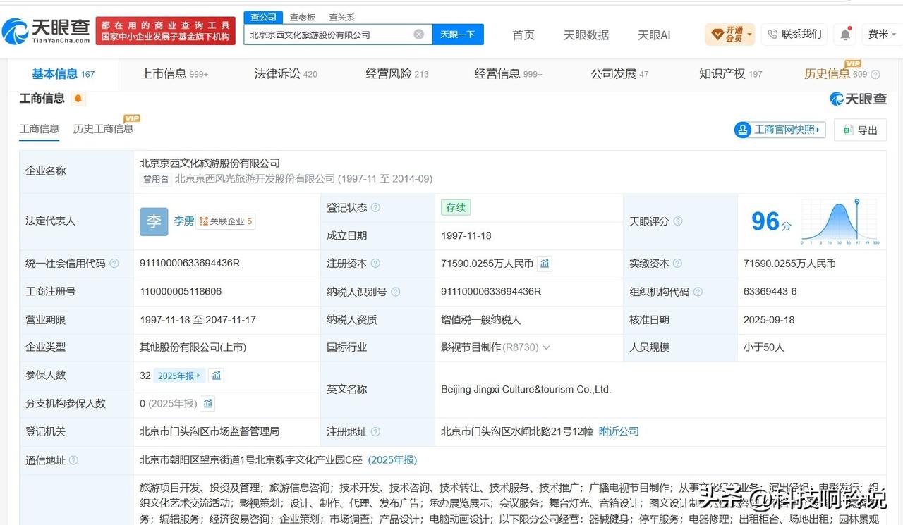Click help icon next to 纳税人识别号
Screen dimensions: 903x525
tap(395, 292)
